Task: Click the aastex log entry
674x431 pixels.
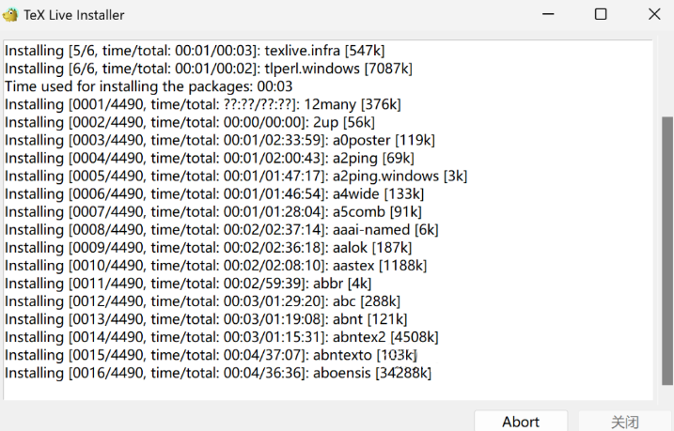Action: [216, 266]
